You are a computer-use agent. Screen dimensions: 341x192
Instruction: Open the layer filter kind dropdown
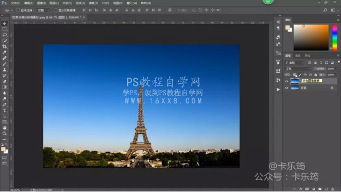[294, 63]
